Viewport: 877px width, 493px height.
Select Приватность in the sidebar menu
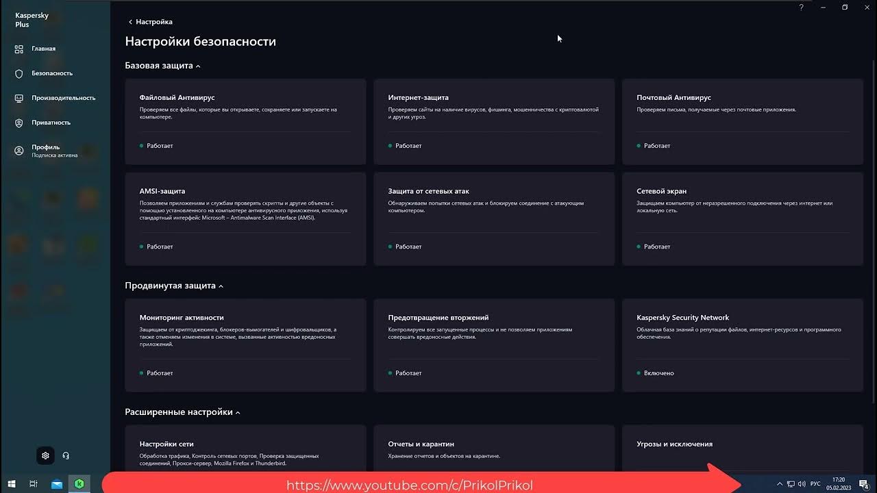pos(51,123)
